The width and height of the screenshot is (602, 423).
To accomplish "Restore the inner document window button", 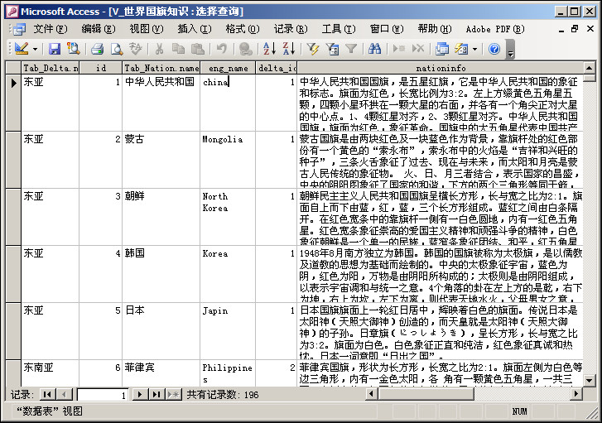I will tap(576, 29).
